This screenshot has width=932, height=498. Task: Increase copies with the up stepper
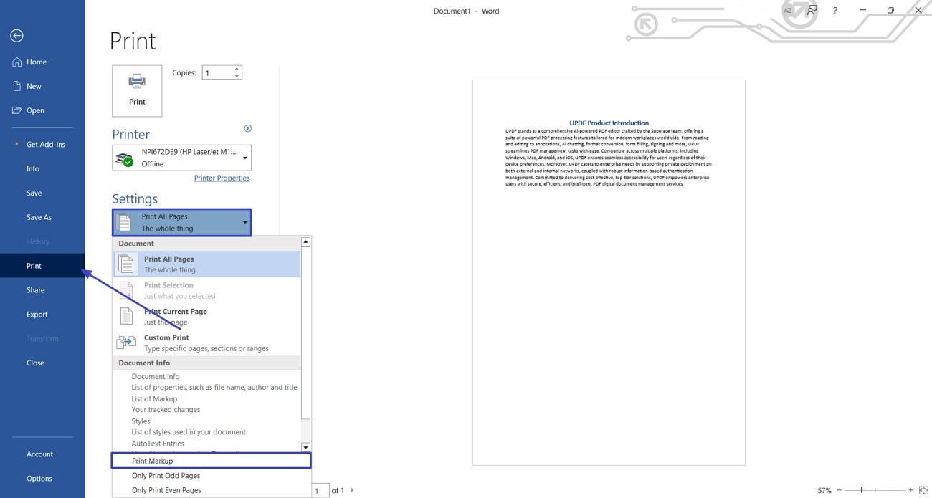[x=237, y=69]
